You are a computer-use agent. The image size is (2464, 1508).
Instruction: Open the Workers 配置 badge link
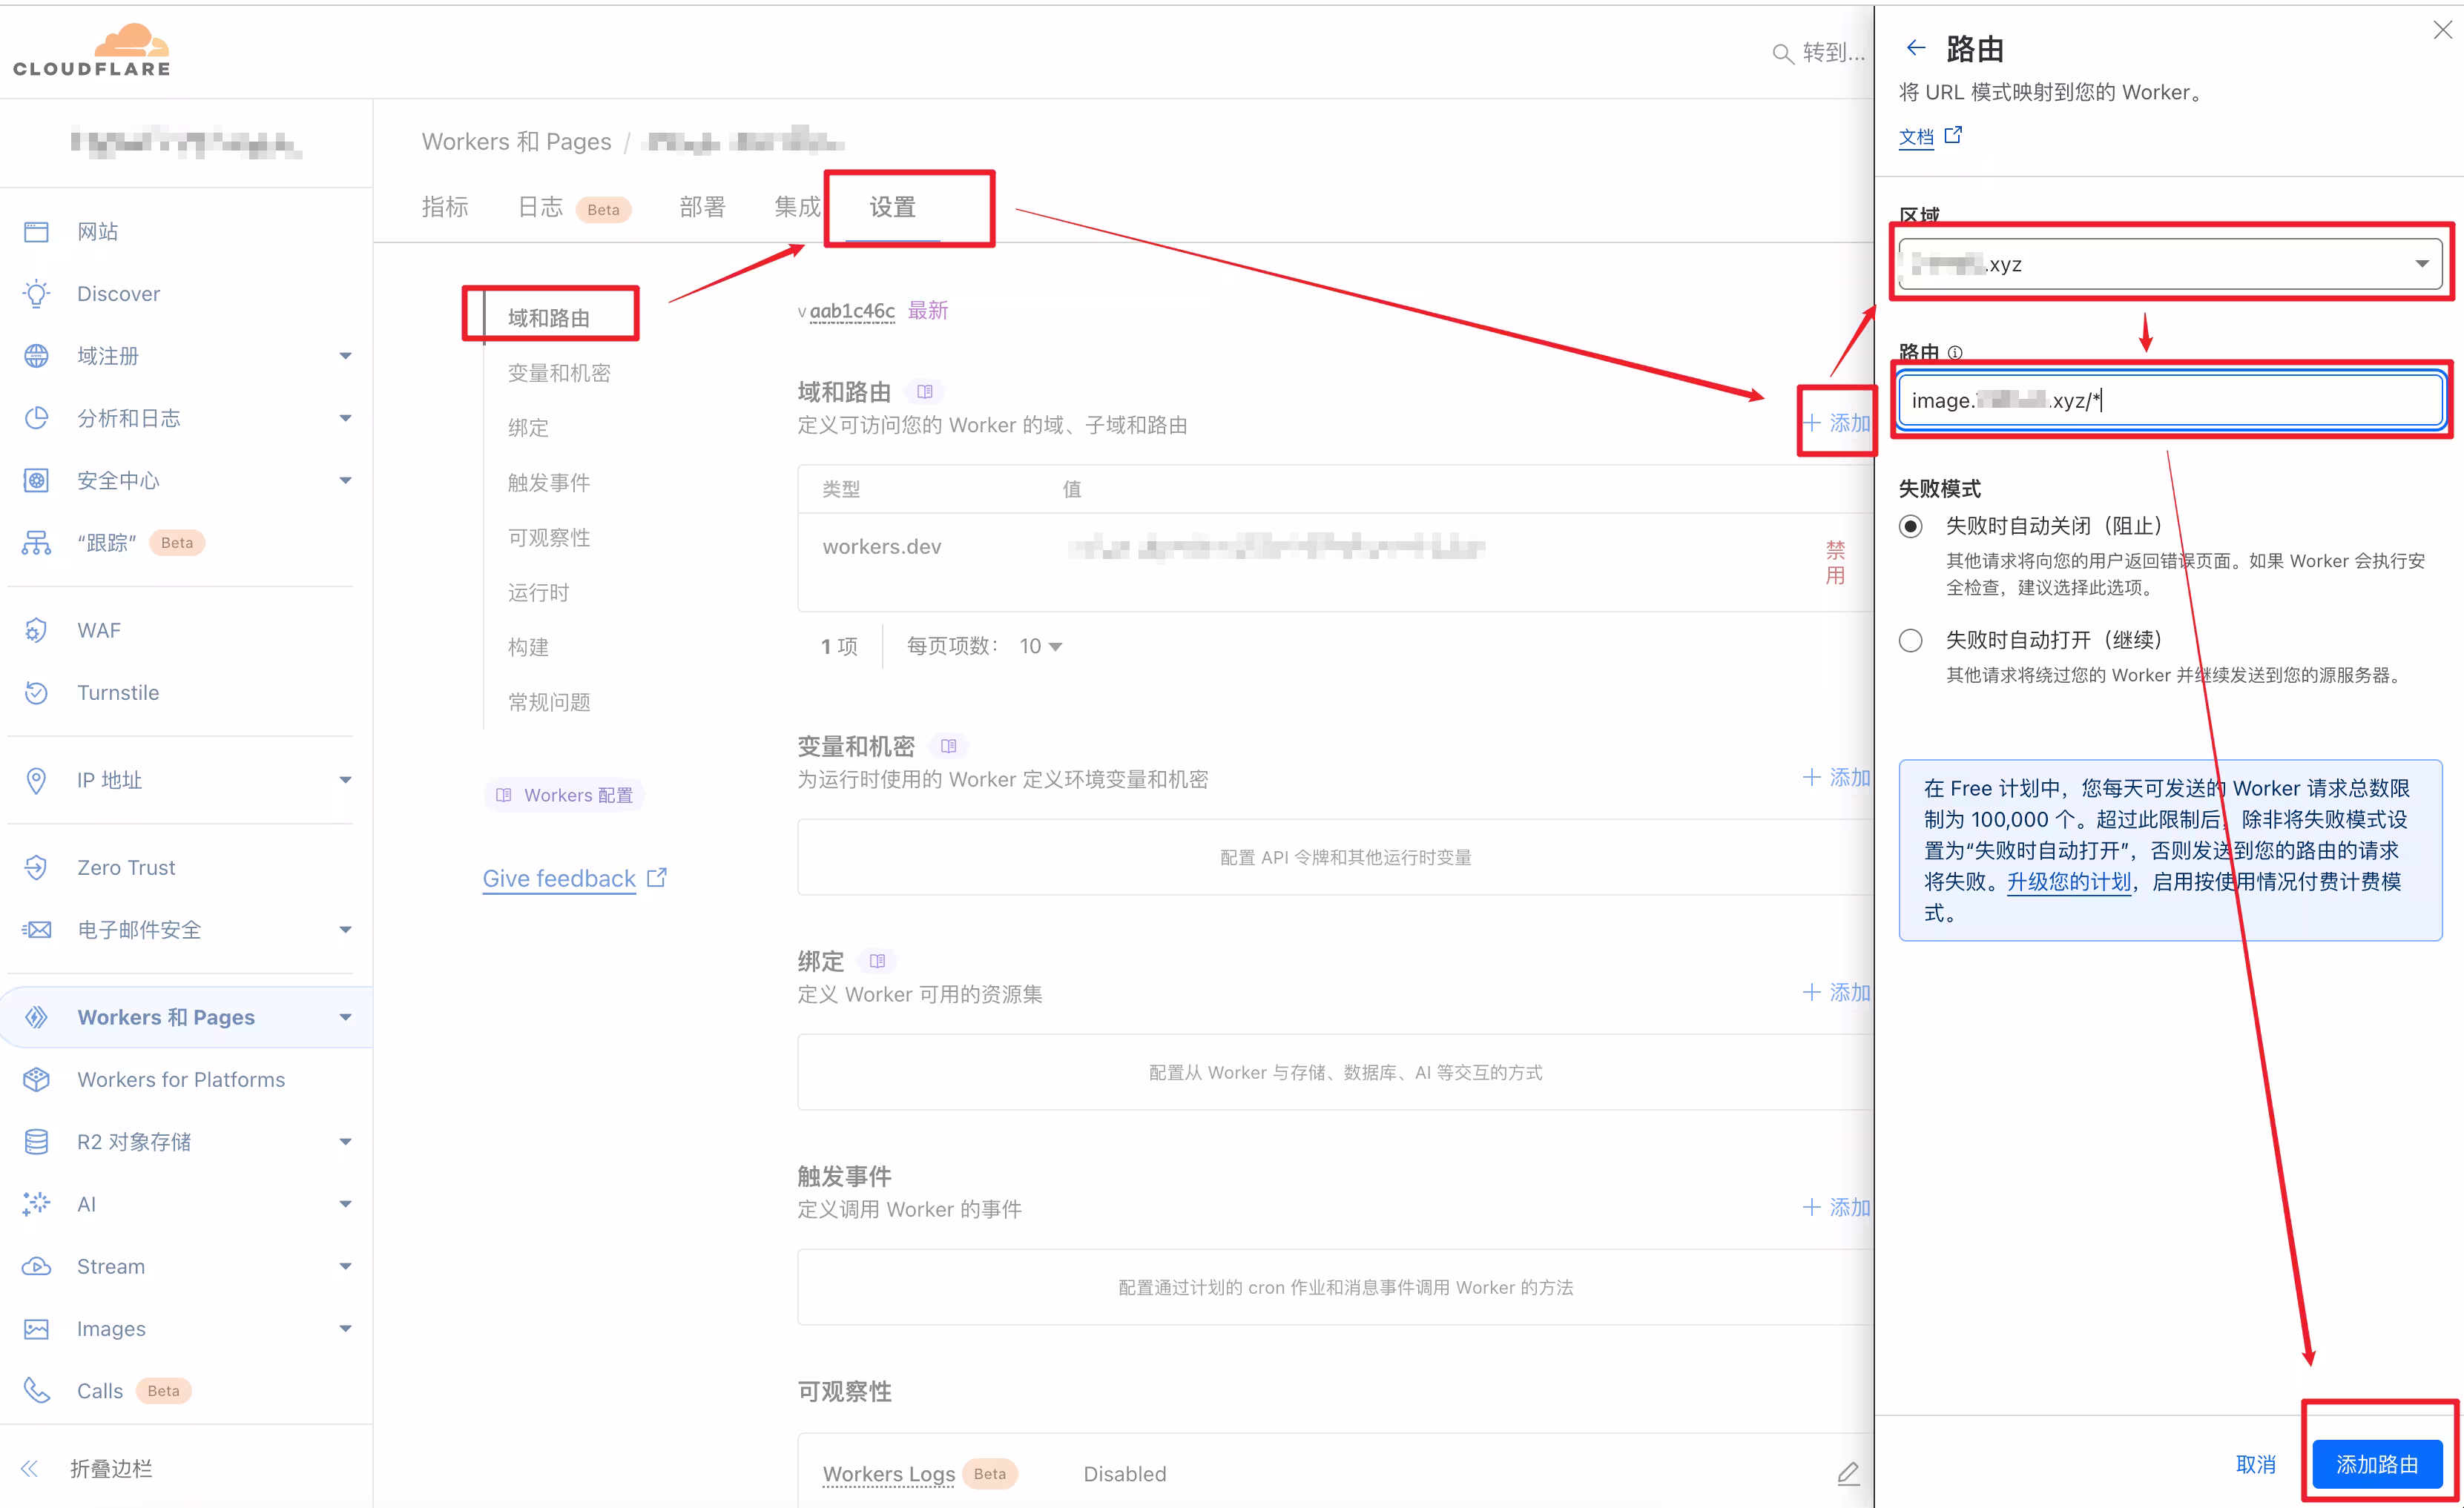[565, 796]
